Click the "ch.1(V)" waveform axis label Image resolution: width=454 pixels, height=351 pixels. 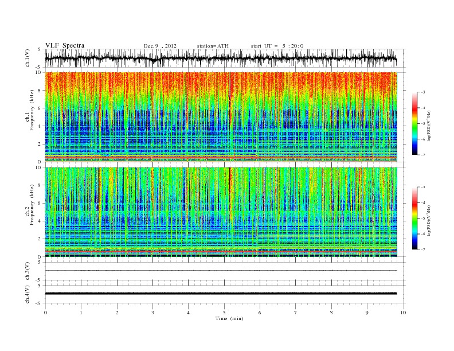(28, 58)
